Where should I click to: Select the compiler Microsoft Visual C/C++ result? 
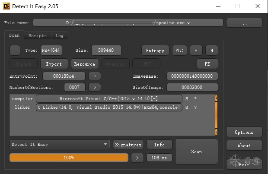109,98
